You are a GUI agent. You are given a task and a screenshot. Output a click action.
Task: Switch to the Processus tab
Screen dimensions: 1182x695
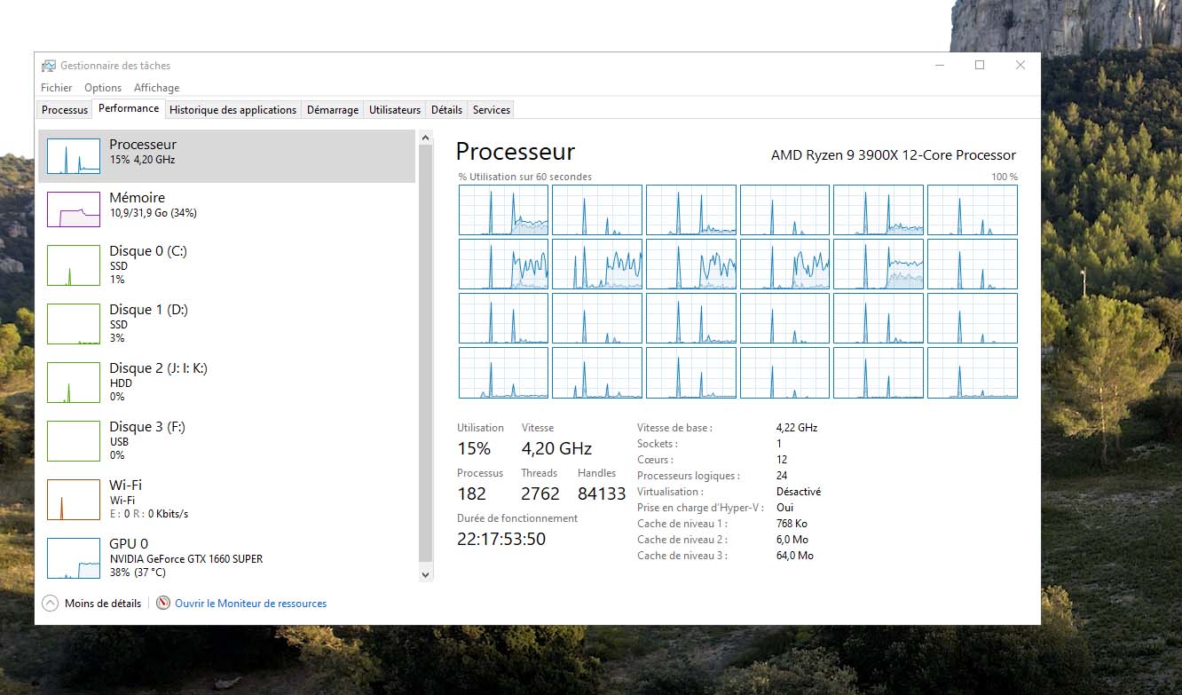coord(65,110)
